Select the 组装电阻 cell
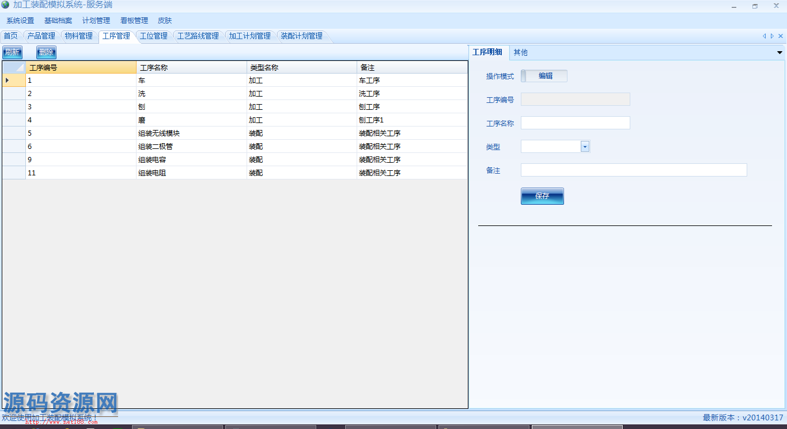787x429 pixels. 192,173
